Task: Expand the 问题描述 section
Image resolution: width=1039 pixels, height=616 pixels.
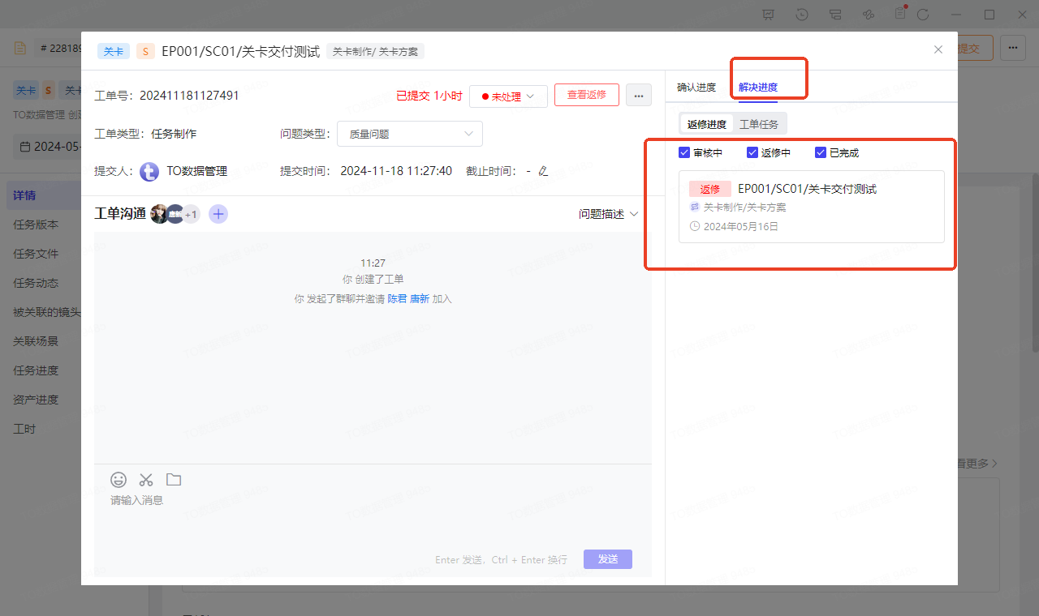Action: [608, 214]
